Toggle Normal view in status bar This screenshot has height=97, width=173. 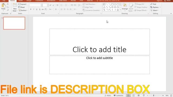(x=128, y=95)
